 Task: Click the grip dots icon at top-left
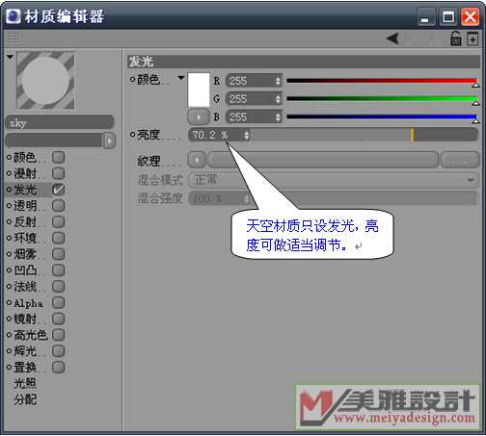point(14,38)
